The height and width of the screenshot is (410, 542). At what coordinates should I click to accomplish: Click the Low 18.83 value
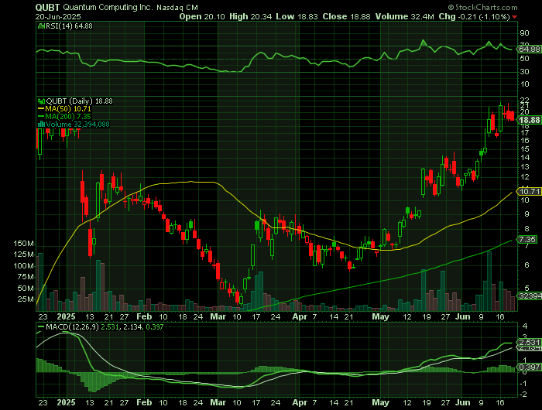pyautogui.click(x=297, y=16)
